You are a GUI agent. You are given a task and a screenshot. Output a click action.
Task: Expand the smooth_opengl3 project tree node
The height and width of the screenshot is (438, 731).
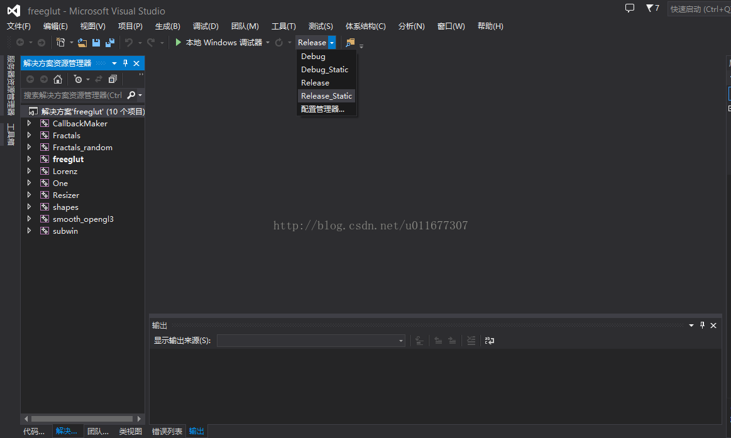[29, 219]
